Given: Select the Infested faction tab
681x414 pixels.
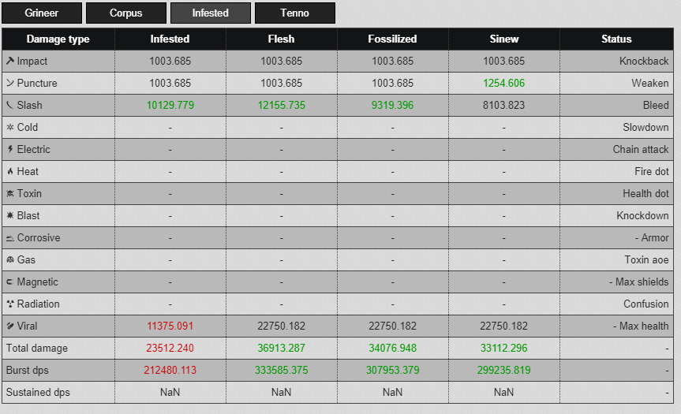Looking at the screenshot, I should (211, 13).
